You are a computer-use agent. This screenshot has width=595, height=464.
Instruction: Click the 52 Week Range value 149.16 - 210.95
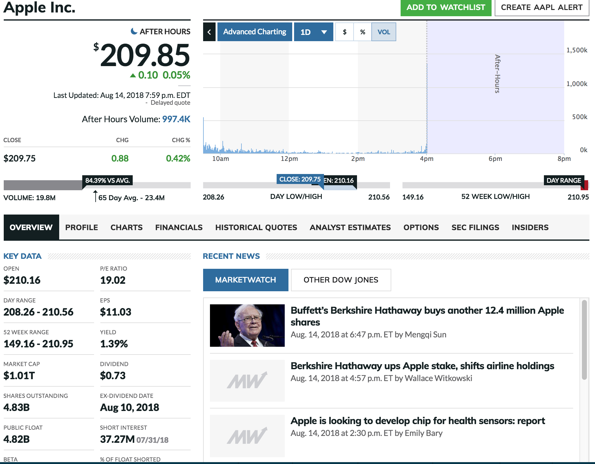pyautogui.click(x=38, y=344)
